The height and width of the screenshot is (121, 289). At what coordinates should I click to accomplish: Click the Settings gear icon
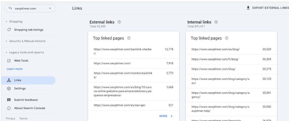(9, 89)
